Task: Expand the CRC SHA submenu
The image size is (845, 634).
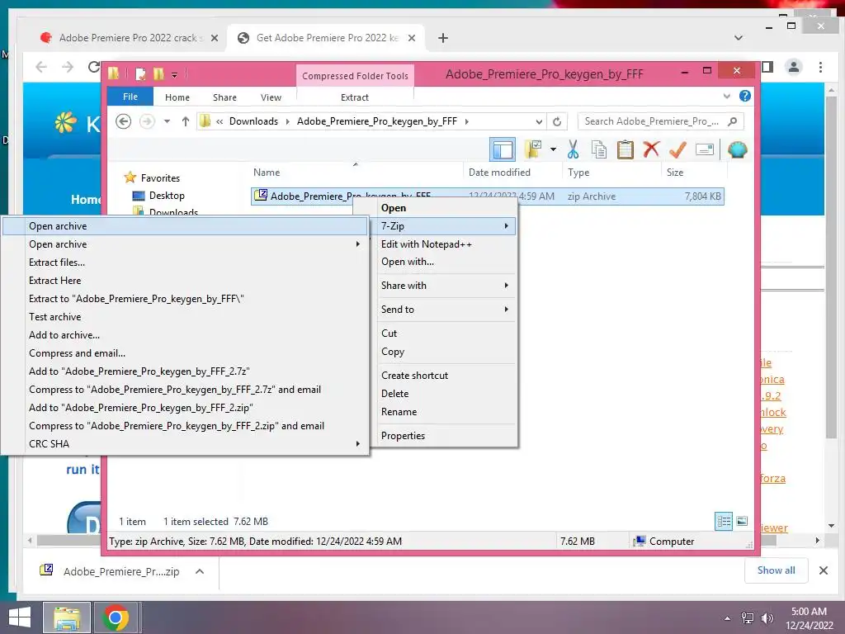Action: 186,443
